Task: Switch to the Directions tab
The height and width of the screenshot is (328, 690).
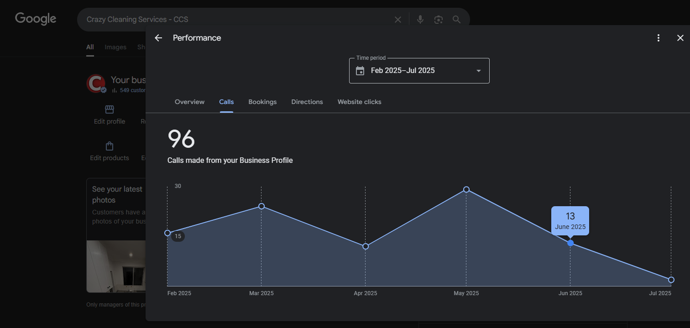Action: click(x=307, y=102)
